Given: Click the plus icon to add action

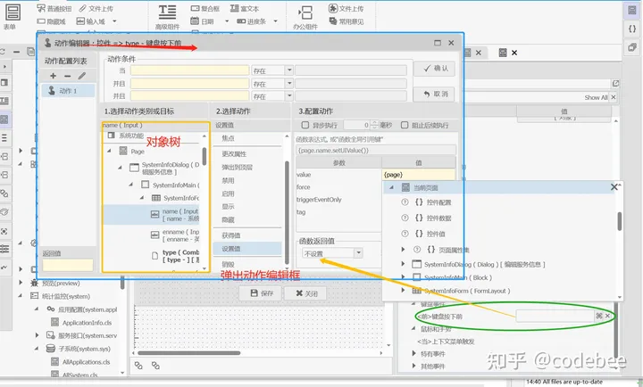Looking at the screenshot, I should pyautogui.click(x=54, y=76).
